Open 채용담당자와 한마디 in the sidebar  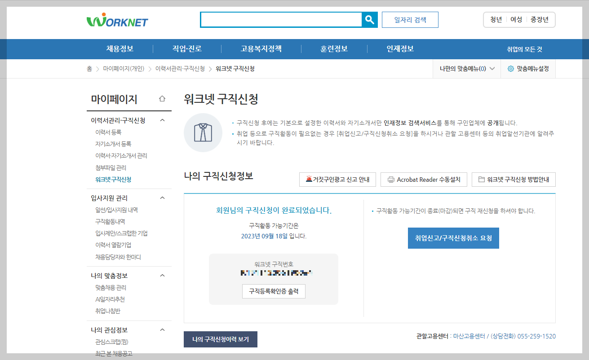tap(118, 257)
